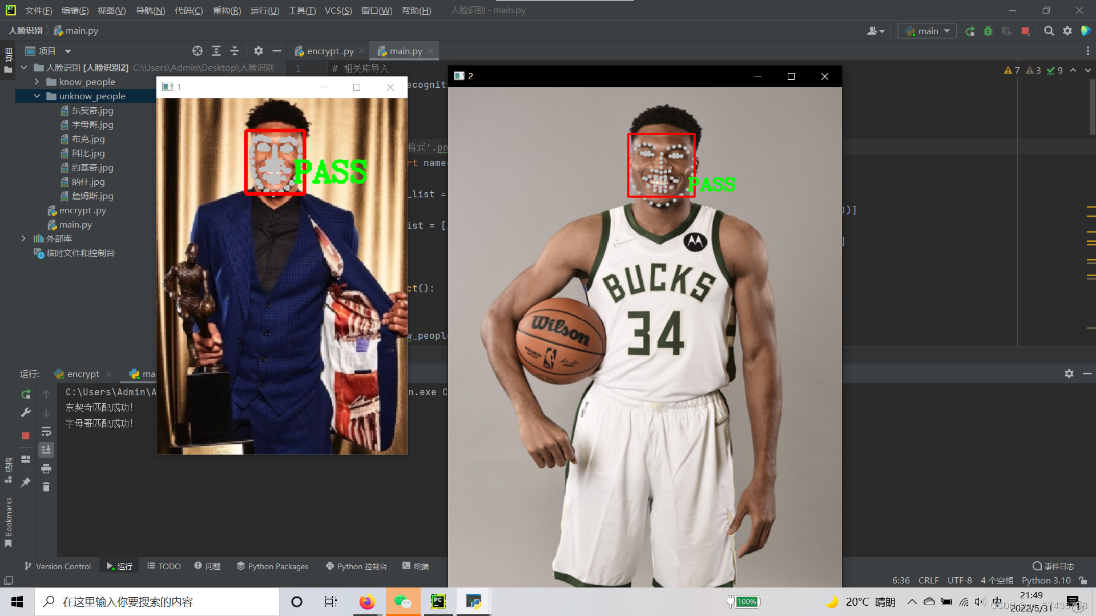The height and width of the screenshot is (616, 1096).
Task: Open Firefox from the taskbar
Action: (367, 602)
